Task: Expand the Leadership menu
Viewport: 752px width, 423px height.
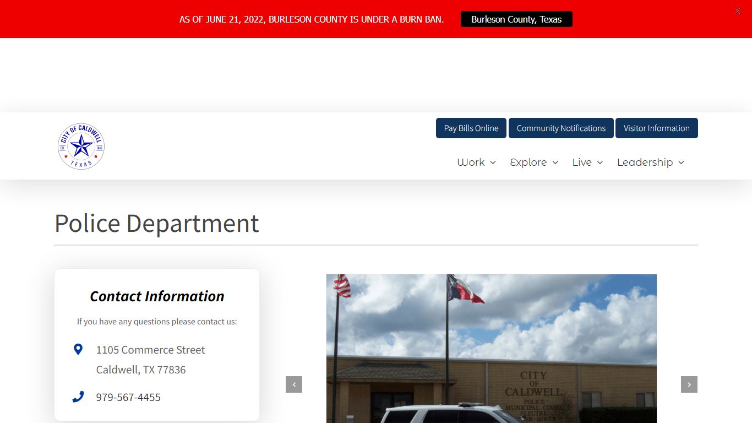Action: pos(651,162)
